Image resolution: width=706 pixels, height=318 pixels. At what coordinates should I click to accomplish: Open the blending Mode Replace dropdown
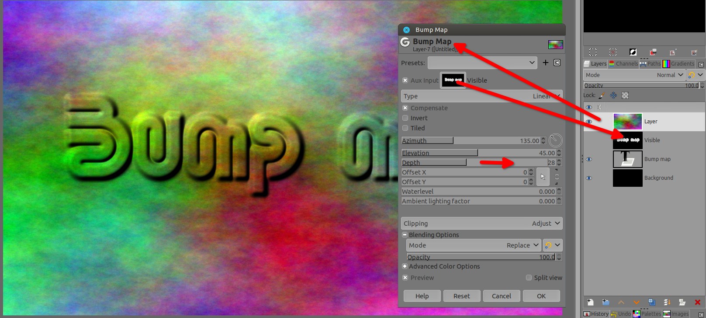(474, 245)
